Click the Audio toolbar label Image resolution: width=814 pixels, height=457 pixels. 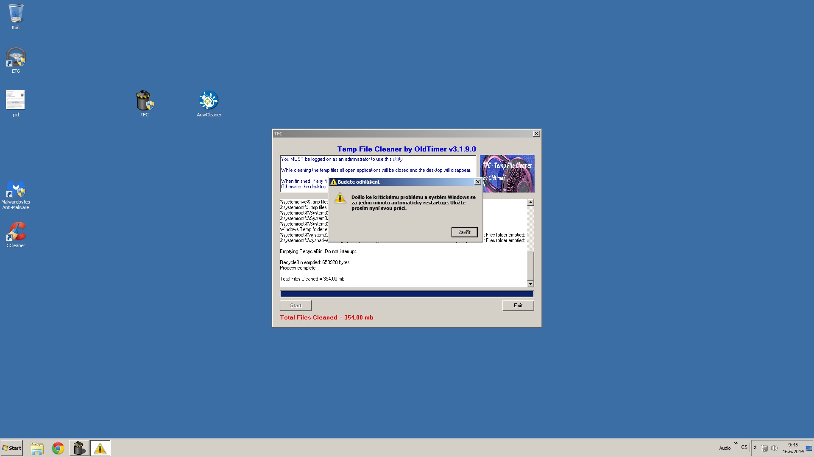pos(725,448)
